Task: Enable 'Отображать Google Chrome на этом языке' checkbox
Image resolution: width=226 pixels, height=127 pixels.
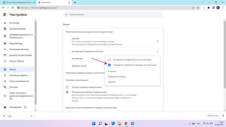Action: point(109,60)
